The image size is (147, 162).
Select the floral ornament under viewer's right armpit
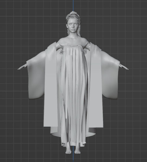click(x=85, y=51)
